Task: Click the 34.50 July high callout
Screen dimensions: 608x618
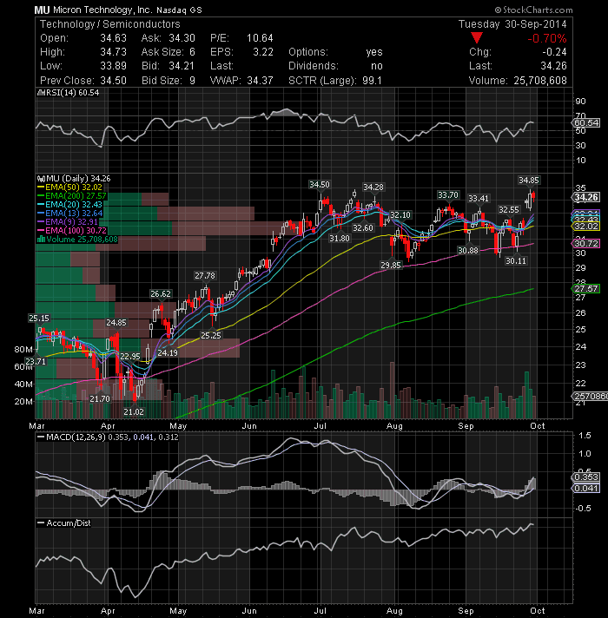Action: tap(319, 184)
